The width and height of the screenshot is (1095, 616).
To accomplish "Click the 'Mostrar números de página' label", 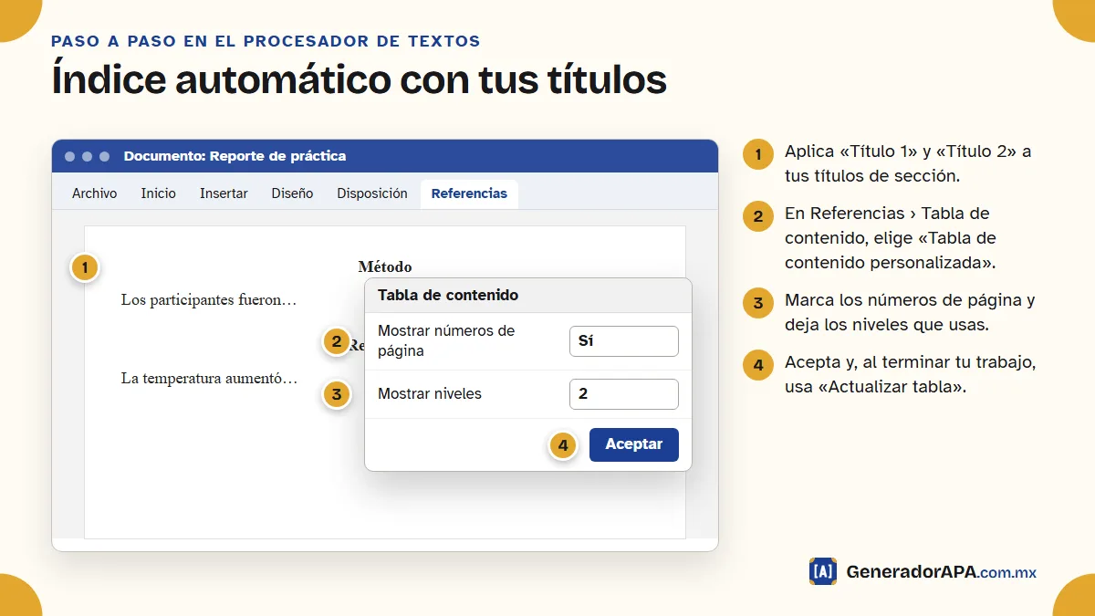I will 446,340.
